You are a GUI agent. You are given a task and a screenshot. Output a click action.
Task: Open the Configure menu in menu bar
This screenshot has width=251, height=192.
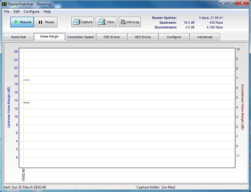[x=32, y=11]
